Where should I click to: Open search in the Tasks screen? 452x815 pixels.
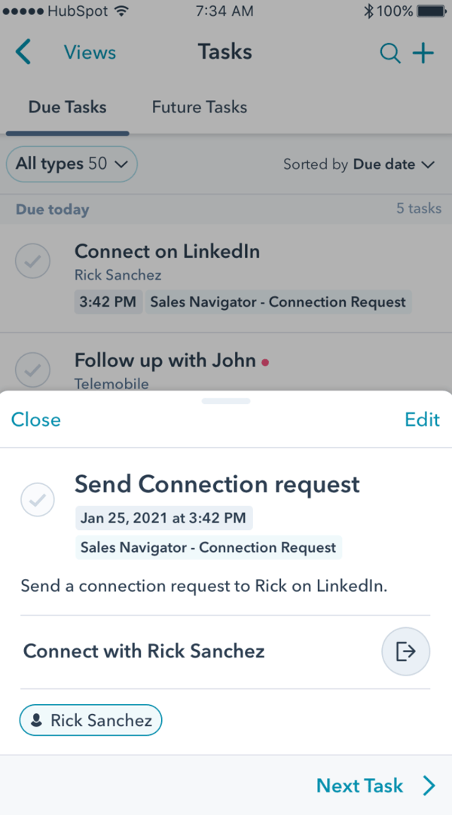[x=389, y=53]
